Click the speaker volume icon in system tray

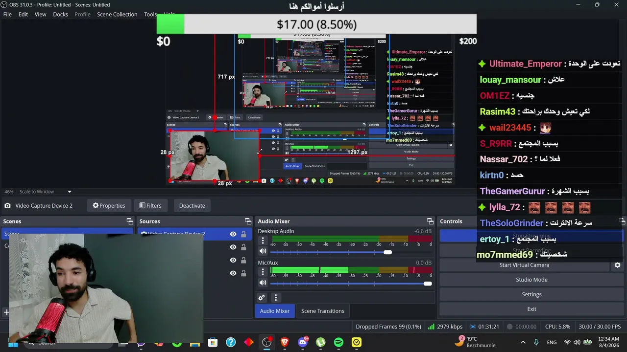(577, 342)
